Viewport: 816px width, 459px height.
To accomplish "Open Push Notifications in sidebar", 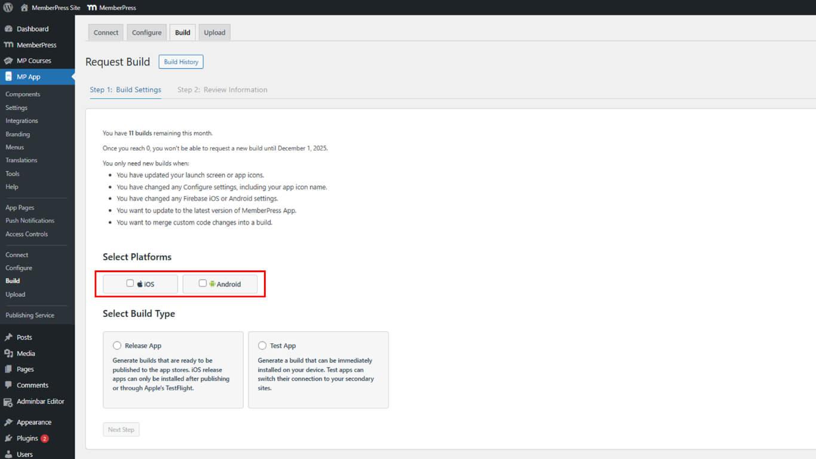I will [30, 221].
